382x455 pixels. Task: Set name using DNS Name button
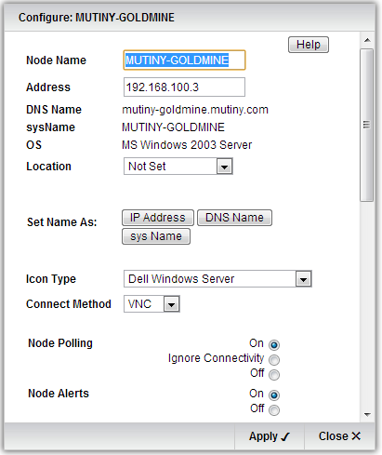234,218
